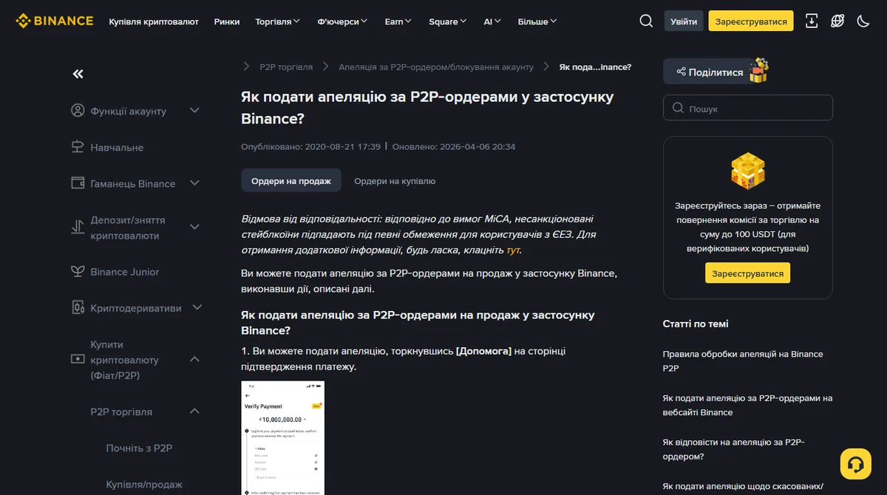This screenshot has width=887, height=495.
Task: Open Навчальне sidebar item
Action: click(x=117, y=147)
